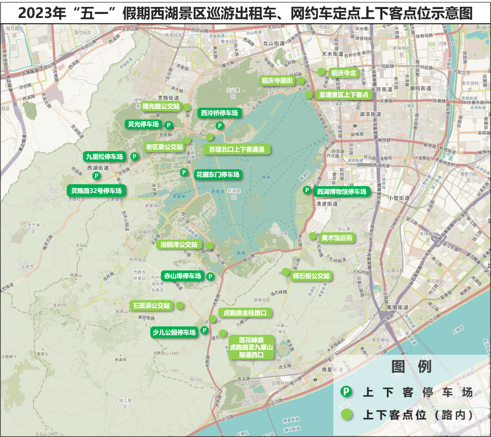This screenshot has width=491, height=437.
Task: Click the P marker near 九里松停车场
Action: click(134, 156)
